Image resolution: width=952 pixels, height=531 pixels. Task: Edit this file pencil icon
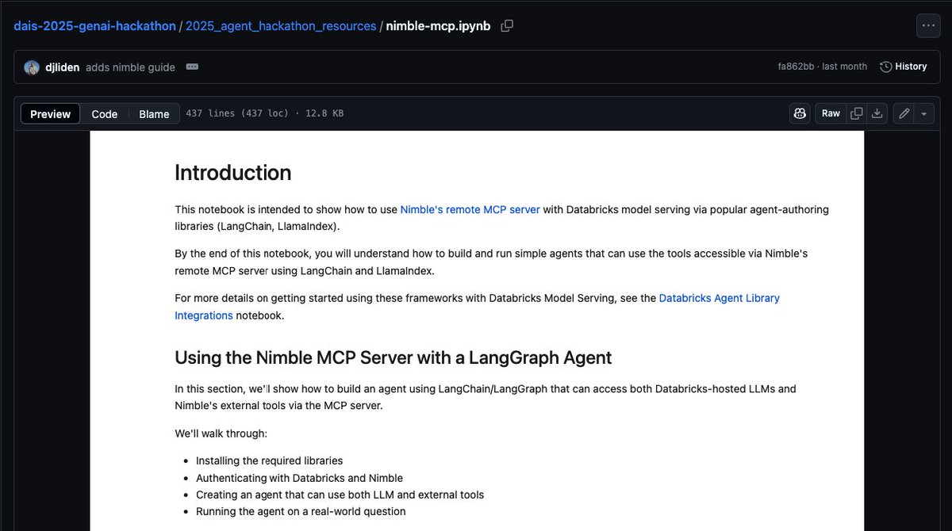tap(903, 113)
